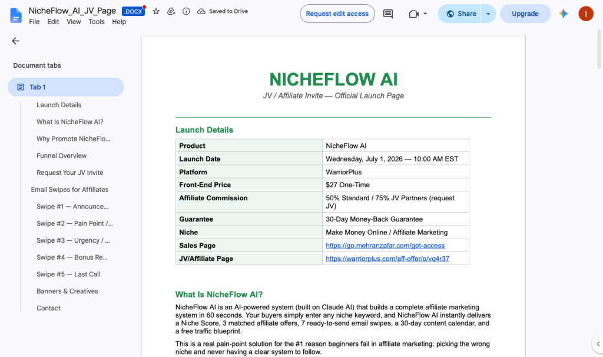The width and height of the screenshot is (603, 357).
Task: Click the Upgrade button
Action: pos(525,14)
